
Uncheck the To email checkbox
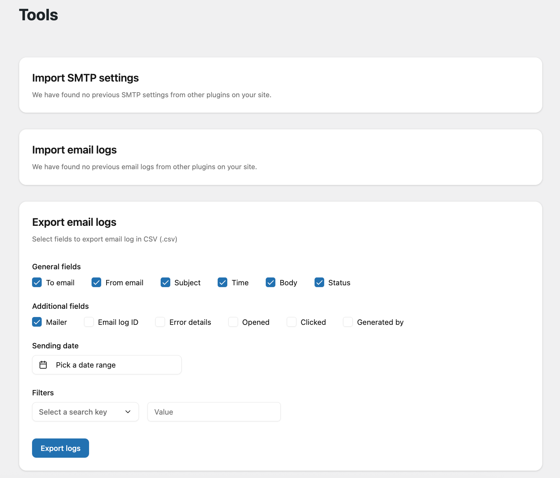(x=37, y=282)
